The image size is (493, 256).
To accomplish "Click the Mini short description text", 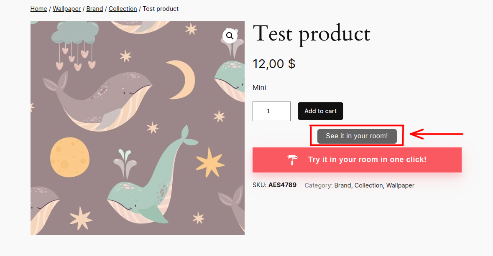I will point(259,87).
